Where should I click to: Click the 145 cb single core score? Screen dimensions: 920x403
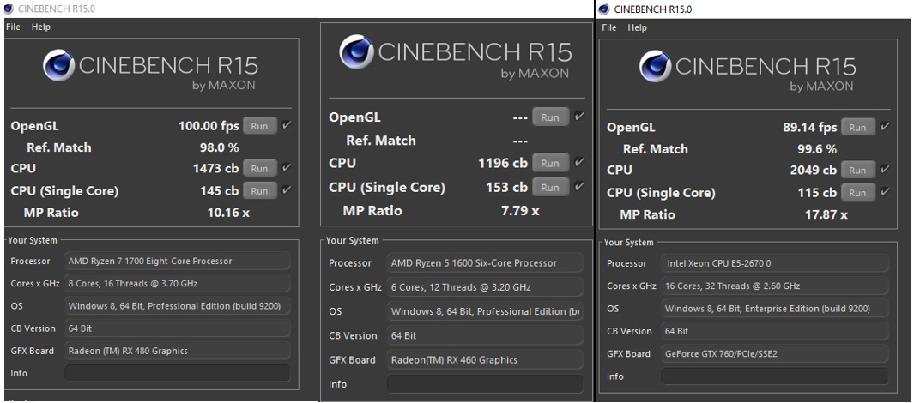click(220, 190)
